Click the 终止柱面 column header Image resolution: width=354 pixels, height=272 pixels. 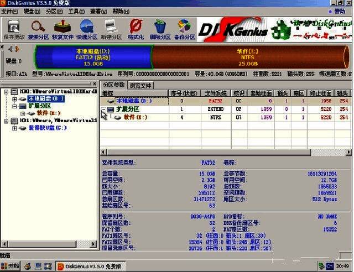click(x=321, y=93)
